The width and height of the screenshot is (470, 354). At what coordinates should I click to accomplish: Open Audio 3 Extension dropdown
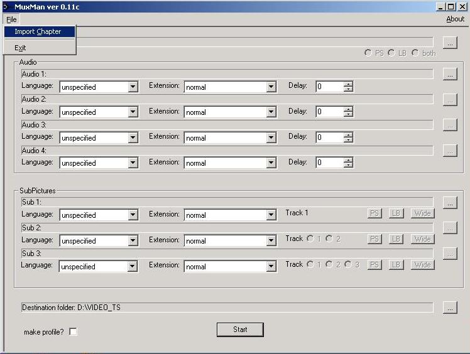271,138
